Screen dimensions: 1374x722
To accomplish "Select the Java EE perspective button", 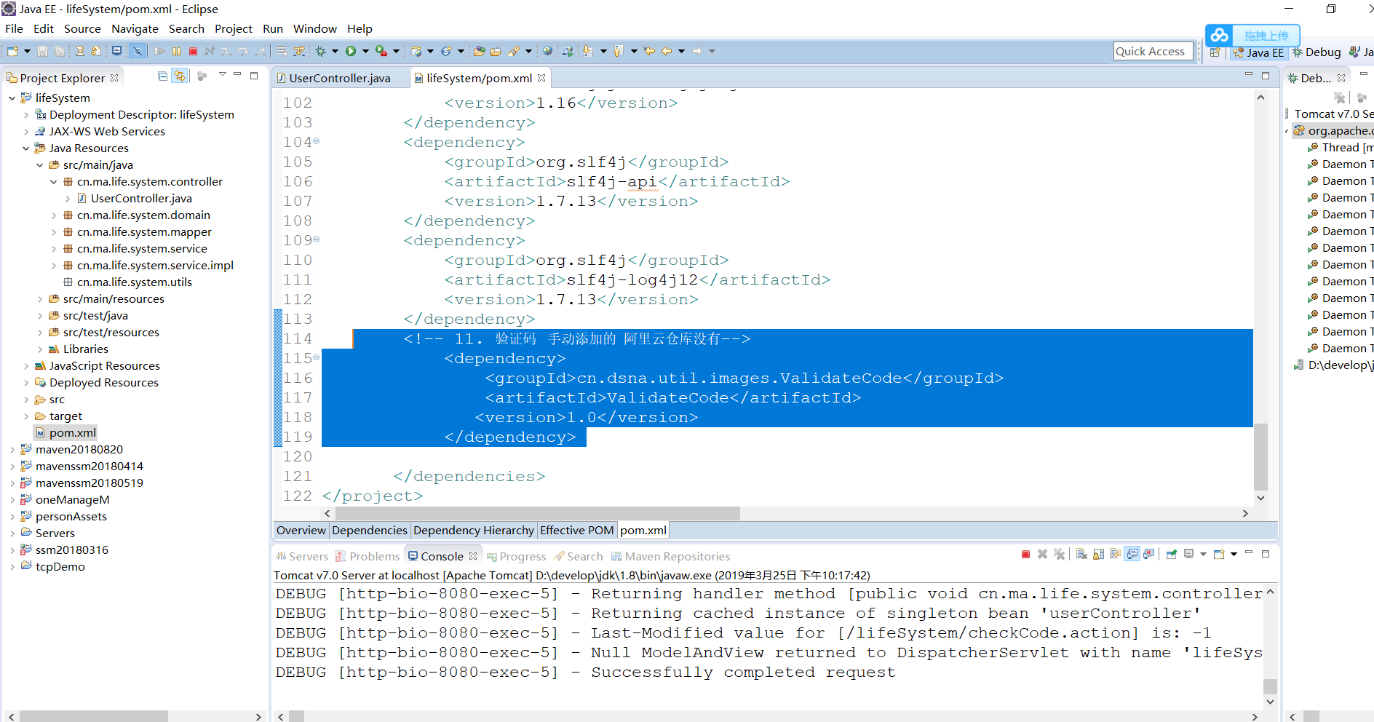I will (x=1258, y=52).
